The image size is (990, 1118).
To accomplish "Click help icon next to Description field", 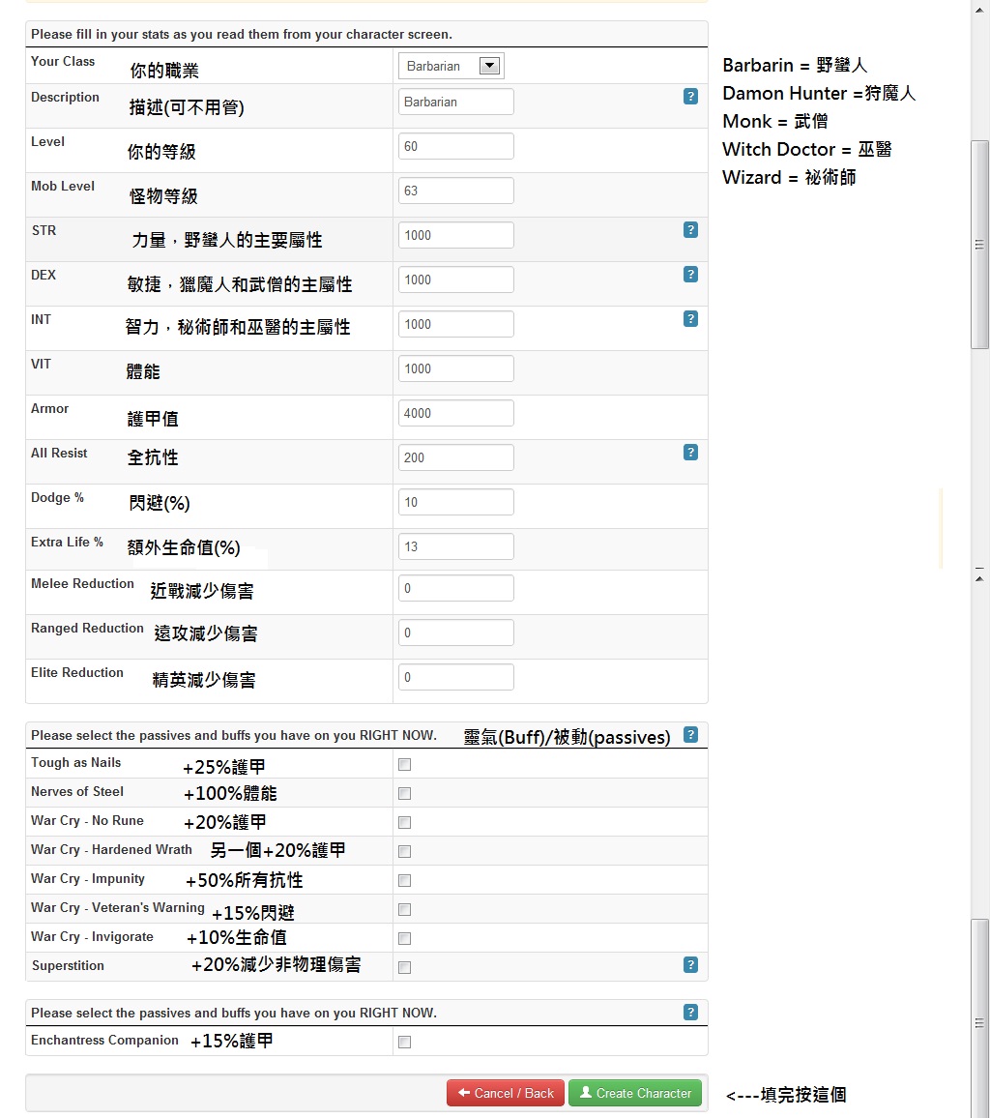I will click(x=690, y=97).
